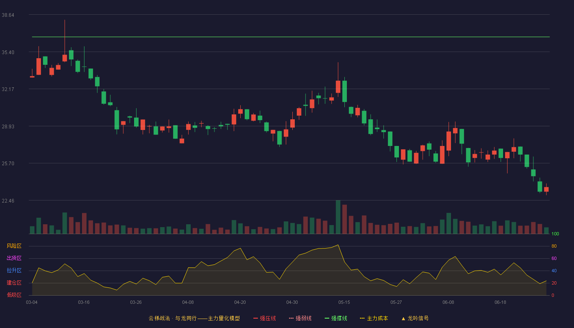Click the 低吸区 zone label
The image size is (574, 328).
click(14, 295)
